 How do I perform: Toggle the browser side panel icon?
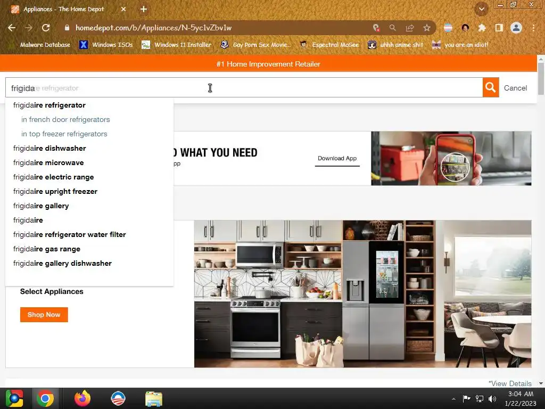tap(499, 28)
